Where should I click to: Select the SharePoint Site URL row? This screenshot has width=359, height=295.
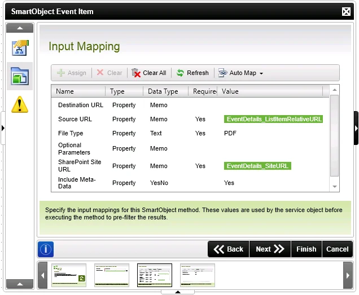coord(190,166)
